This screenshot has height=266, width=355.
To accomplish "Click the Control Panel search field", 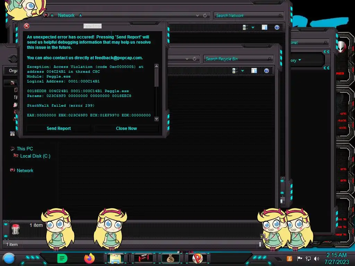I will pyautogui.click(x=310, y=43).
